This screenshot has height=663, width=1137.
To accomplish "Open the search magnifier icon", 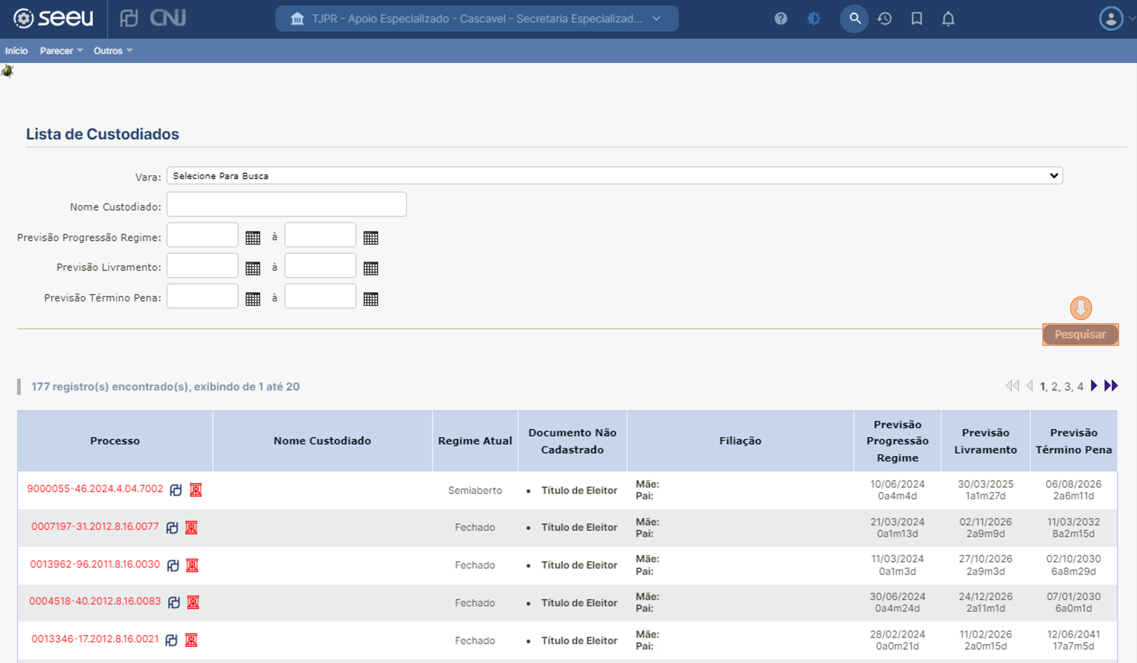I will coord(854,18).
